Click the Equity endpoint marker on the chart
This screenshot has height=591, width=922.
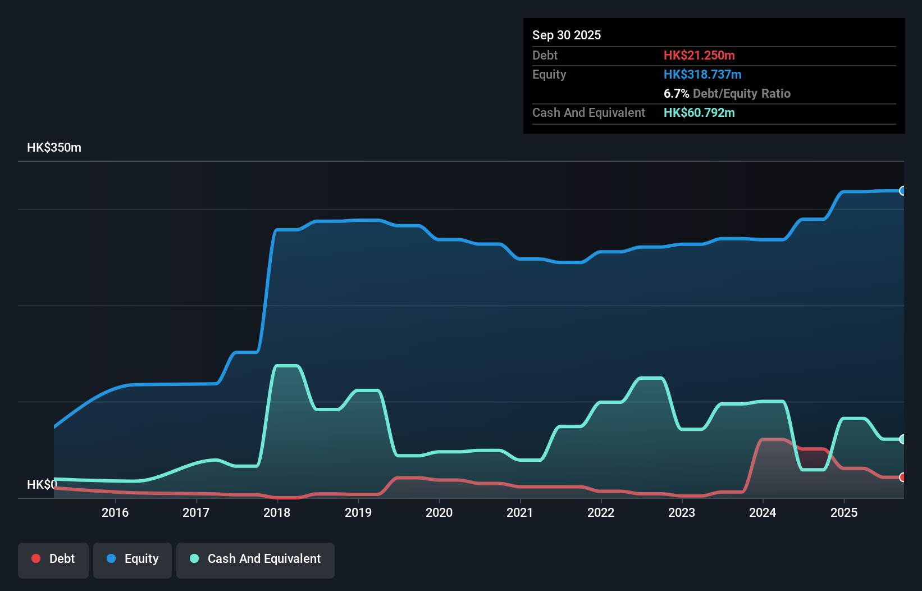pos(903,191)
